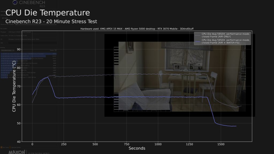The width and height of the screenshot is (274, 154).
Task: Click the 250 tick on the x-axis
Action: click(64, 144)
